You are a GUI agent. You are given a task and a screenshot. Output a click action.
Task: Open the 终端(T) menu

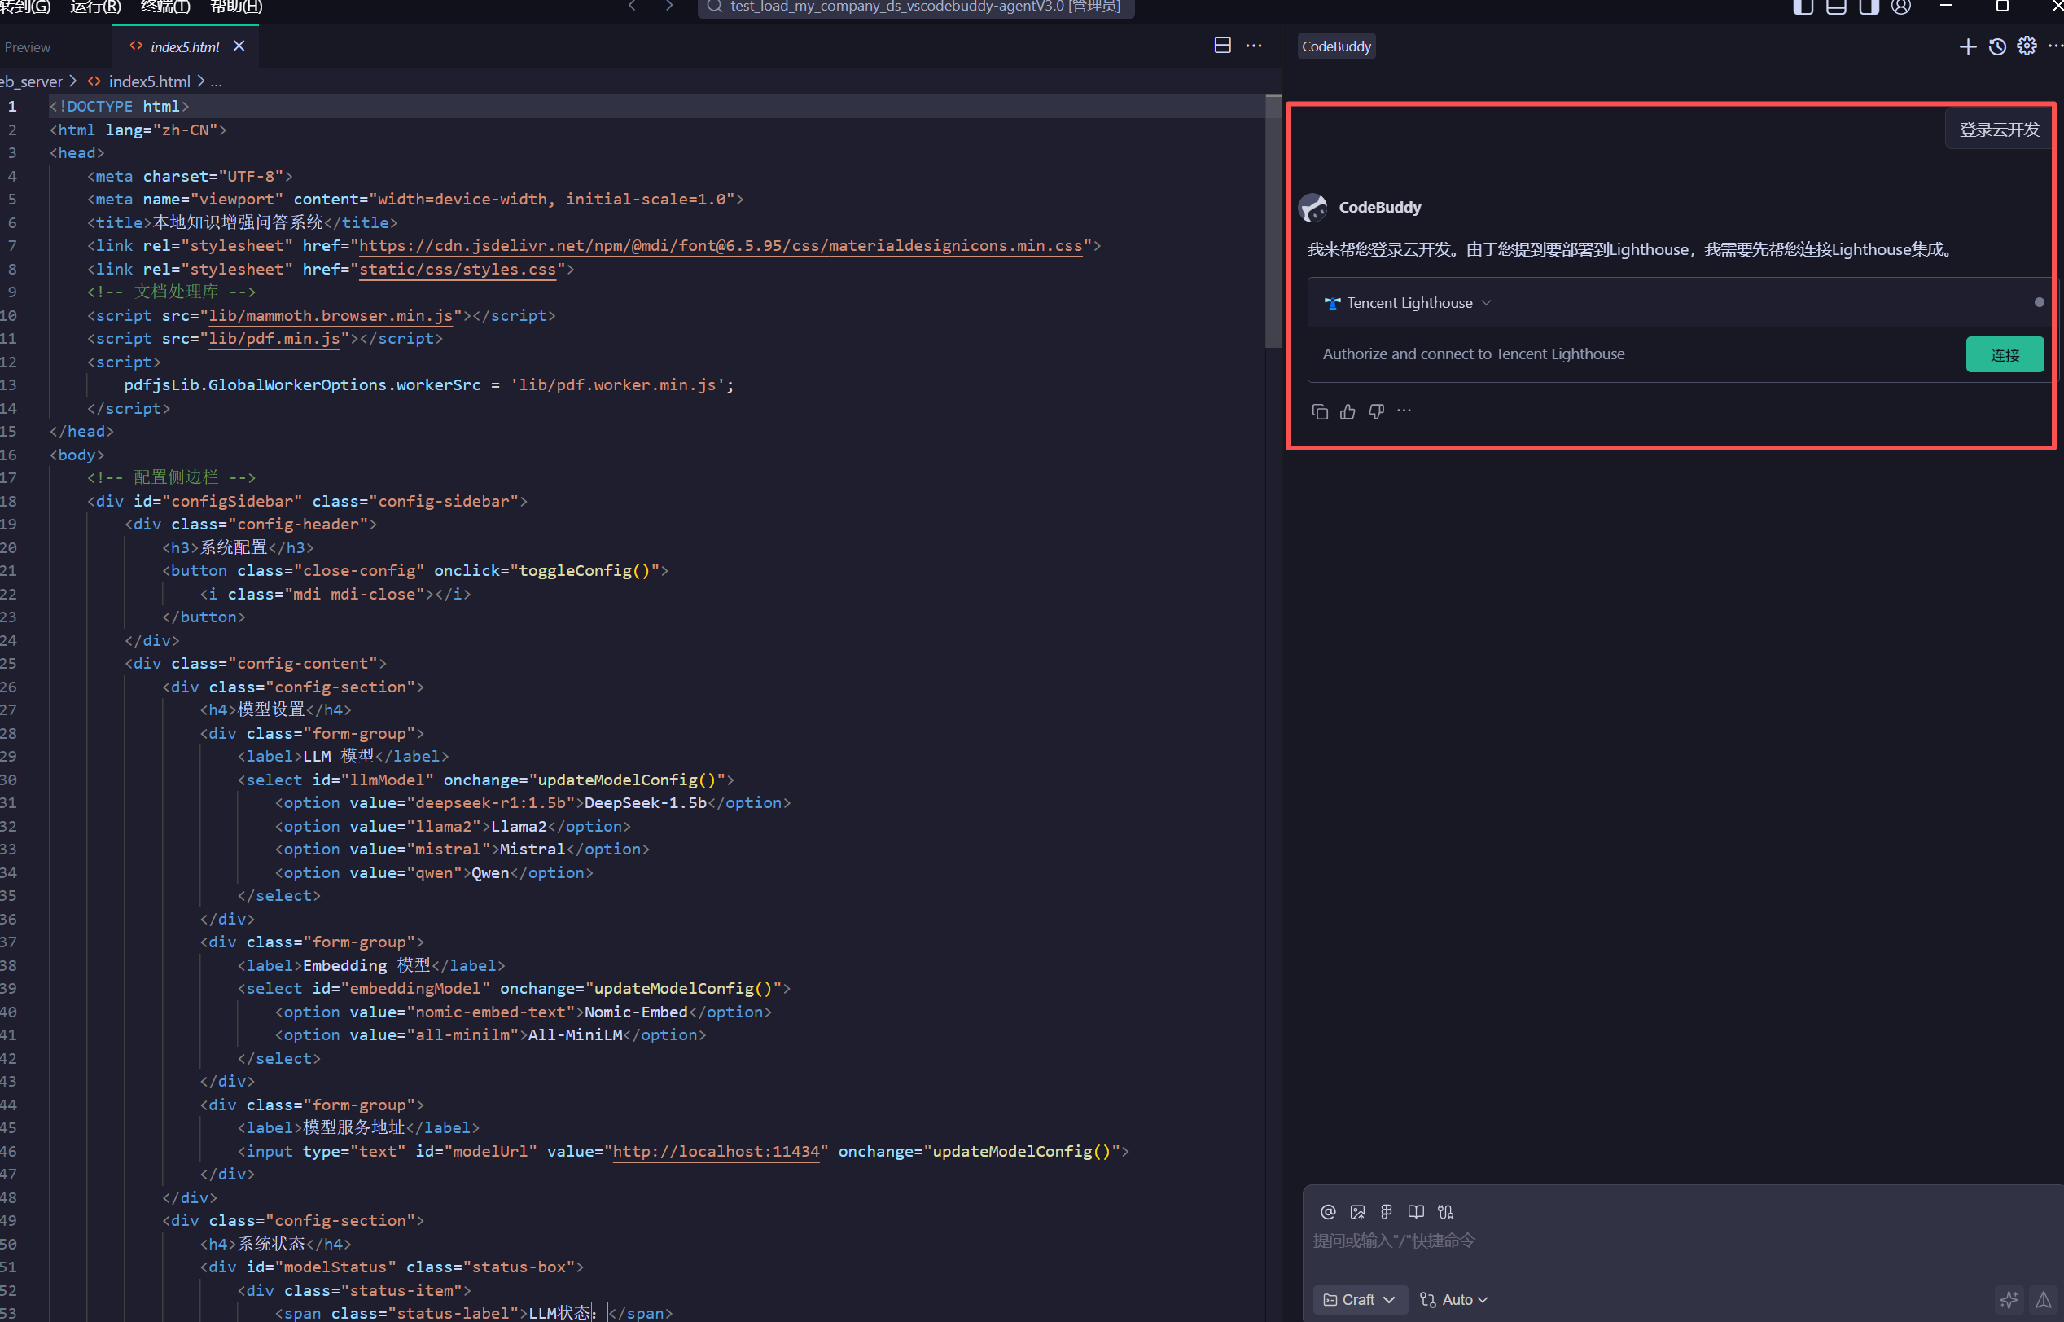pyautogui.click(x=164, y=7)
